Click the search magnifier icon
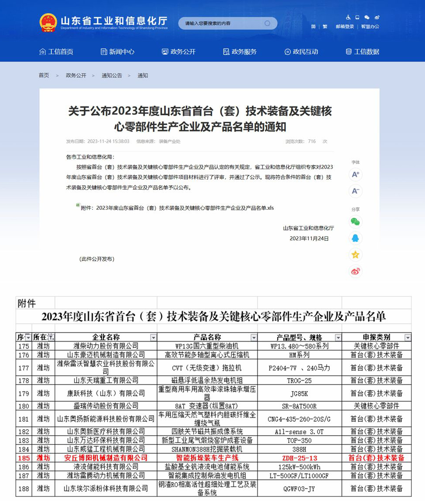The image size is (425, 501). pyautogui.click(x=267, y=23)
